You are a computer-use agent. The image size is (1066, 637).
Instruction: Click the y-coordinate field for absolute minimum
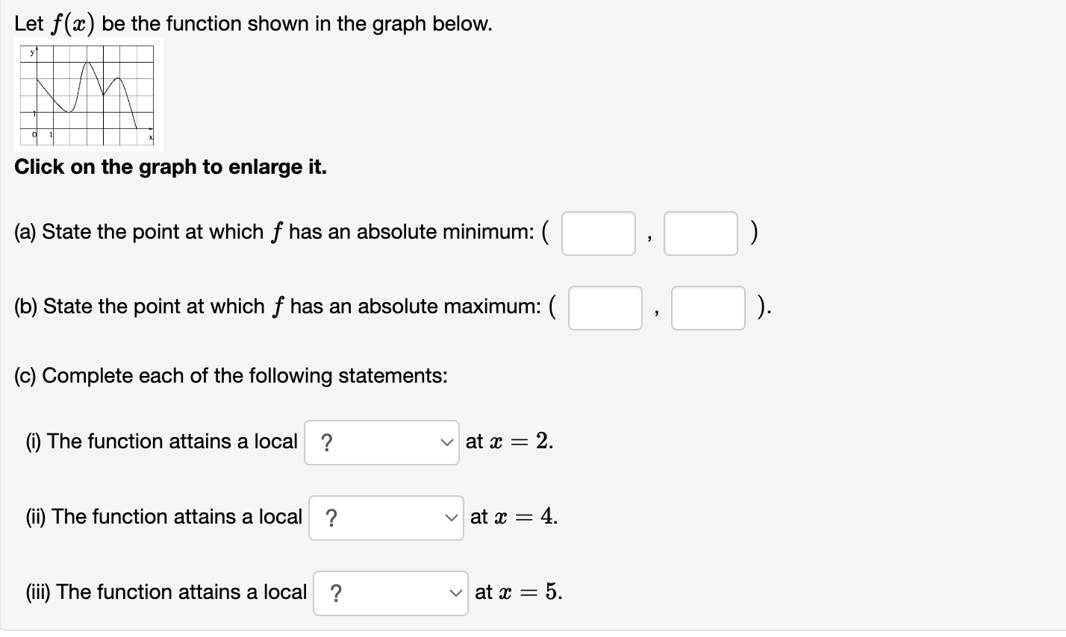tap(700, 233)
